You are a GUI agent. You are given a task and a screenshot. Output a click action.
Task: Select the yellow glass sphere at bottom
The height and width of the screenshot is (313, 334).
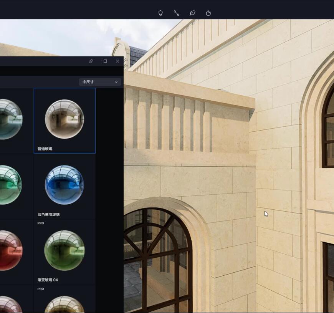(x=64, y=305)
